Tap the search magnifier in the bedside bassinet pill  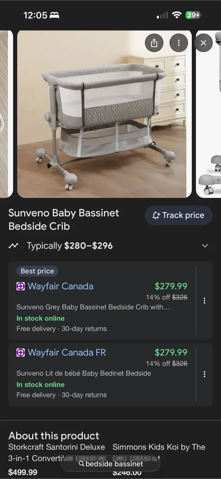pos(81,464)
